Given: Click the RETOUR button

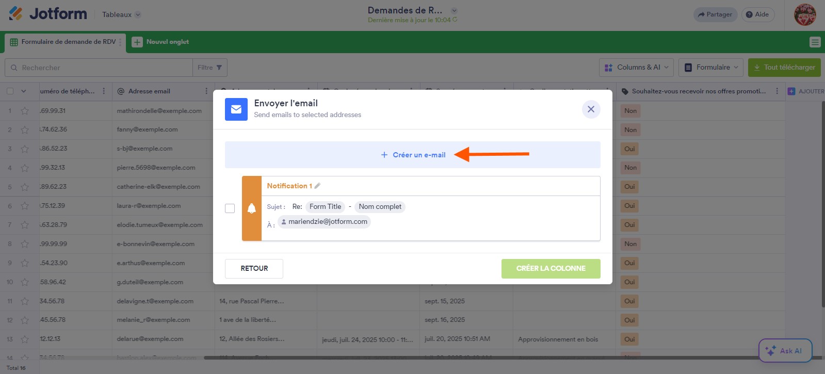Looking at the screenshot, I should coord(254,269).
